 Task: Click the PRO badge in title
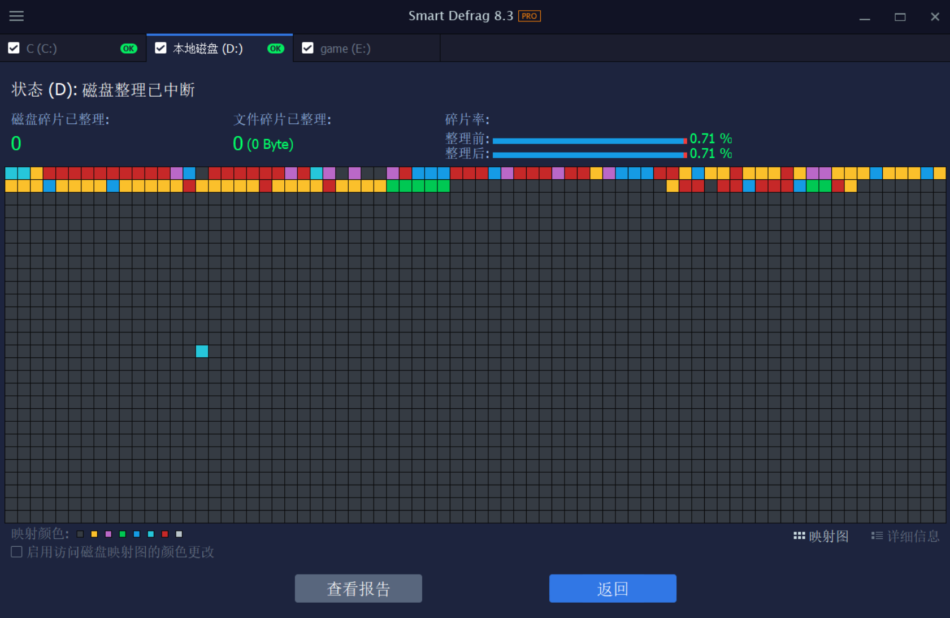(530, 16)
